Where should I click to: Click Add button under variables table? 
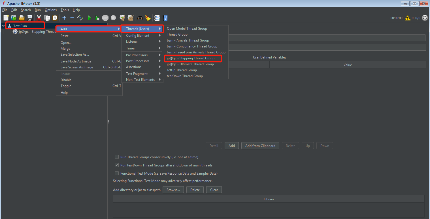[232, 146]
